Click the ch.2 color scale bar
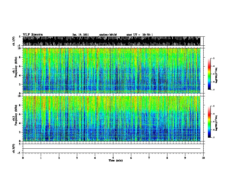 pos(209,122)
